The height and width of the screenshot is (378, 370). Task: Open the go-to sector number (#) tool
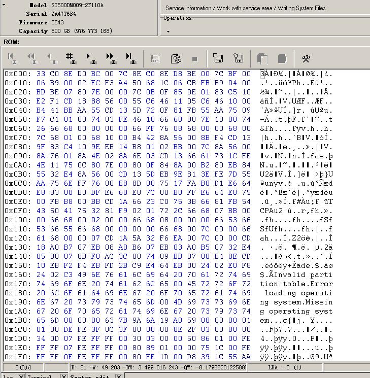71,59
